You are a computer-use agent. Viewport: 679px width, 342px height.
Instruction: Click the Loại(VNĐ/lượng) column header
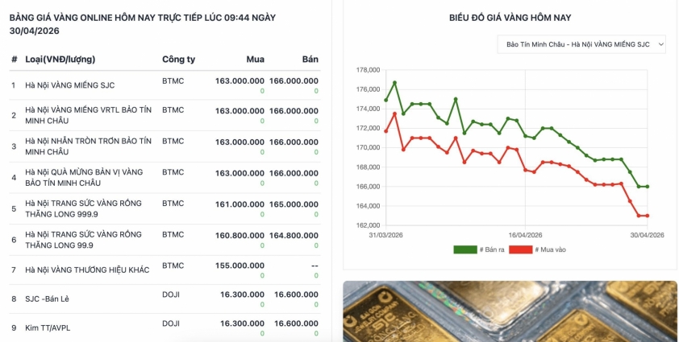[x=60, y=60]
